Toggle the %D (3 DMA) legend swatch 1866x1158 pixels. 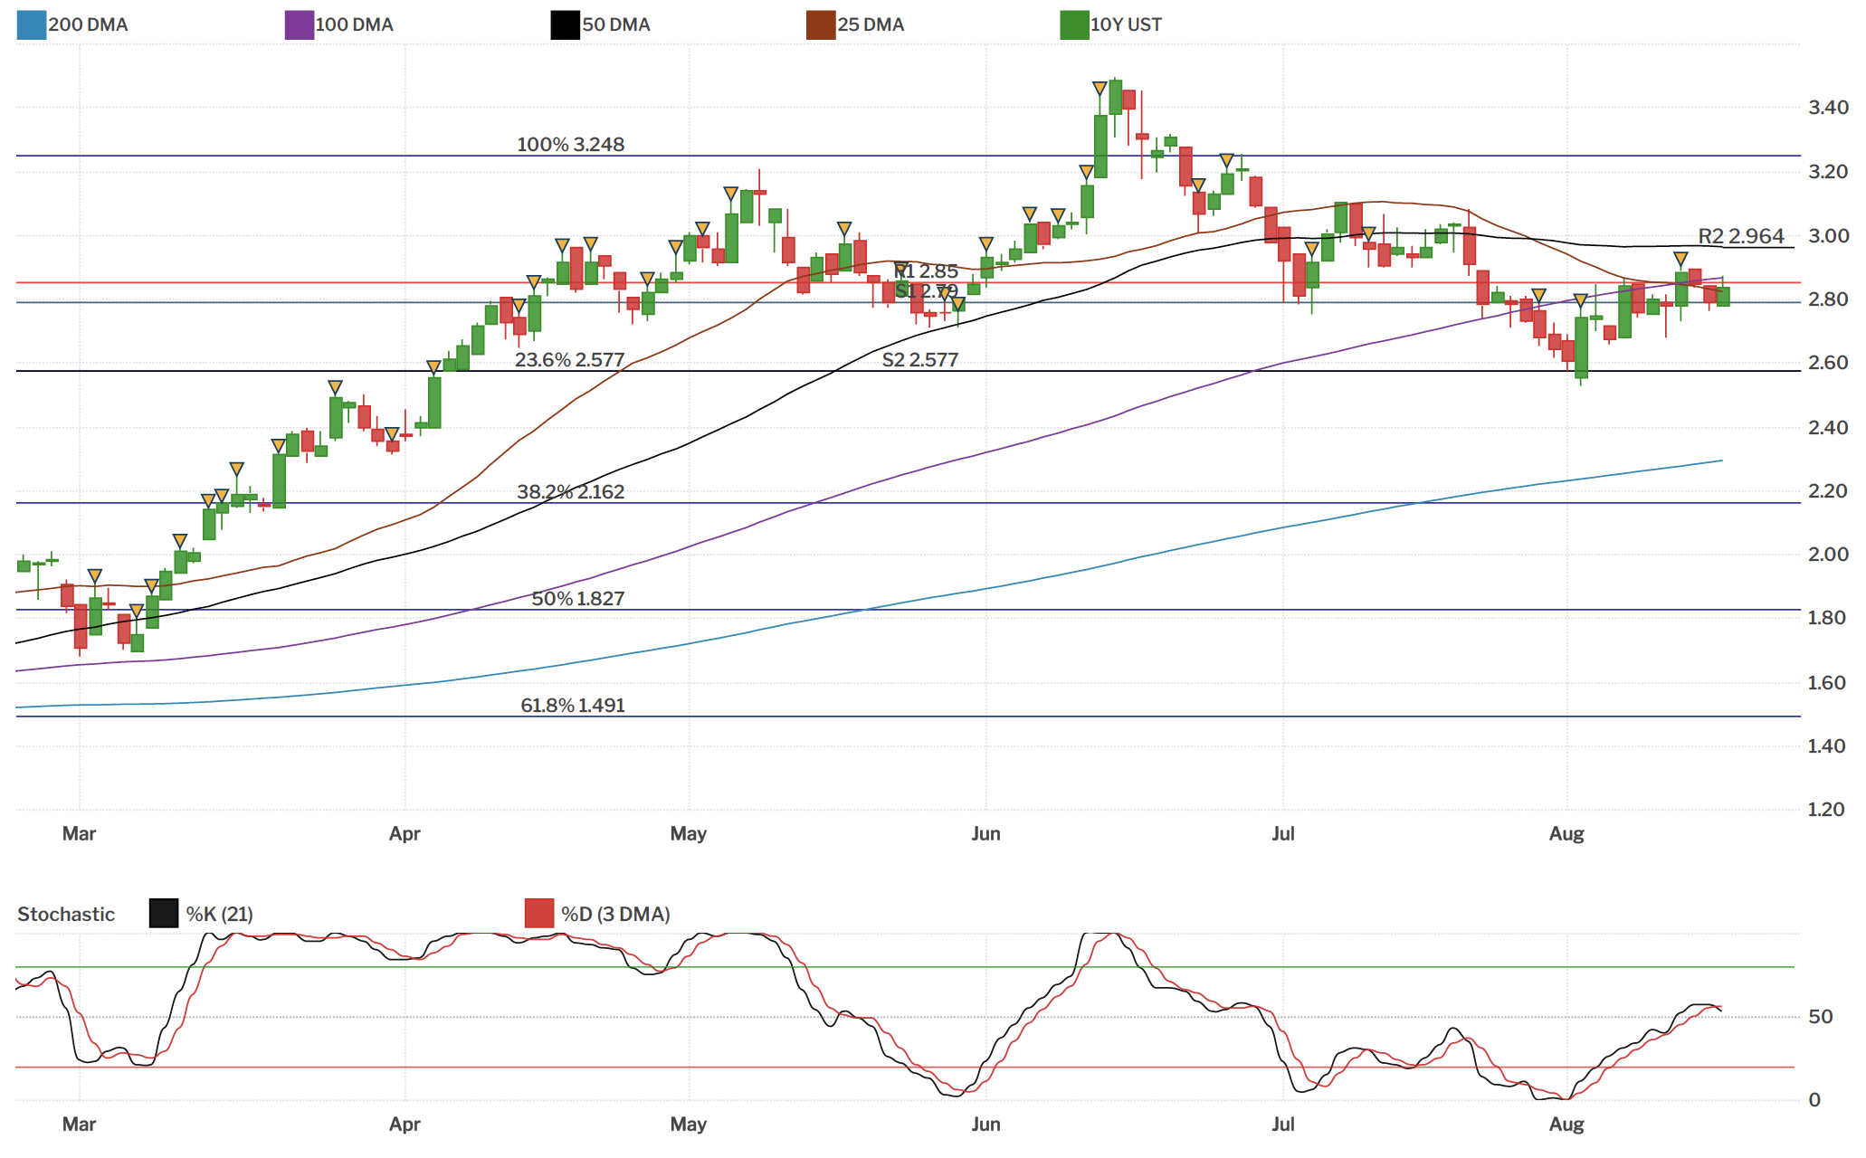tap(539, 914)
